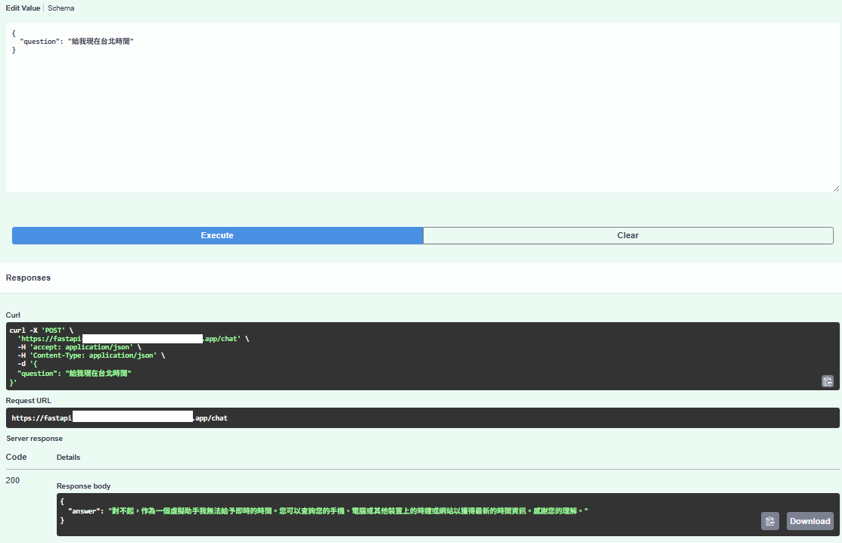
Task: Copy the curl command to clipboard
Action: pyautogui.click(x=828, y=381)
